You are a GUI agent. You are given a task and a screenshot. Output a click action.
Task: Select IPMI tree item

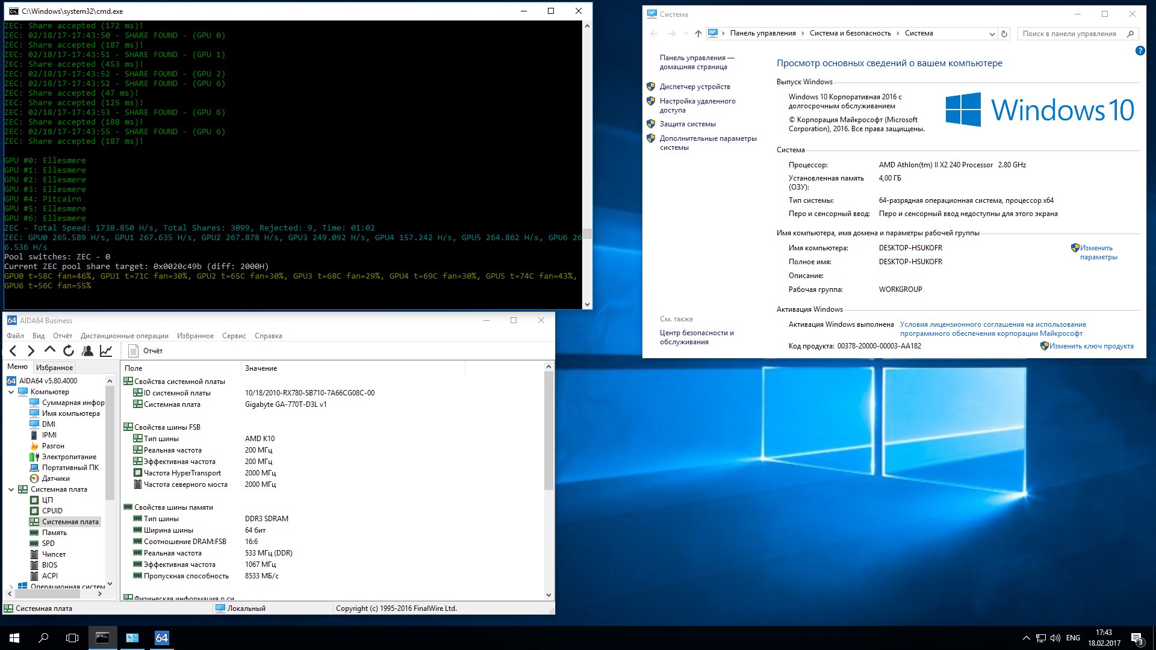pyautogui.click(x=43, y=435)
